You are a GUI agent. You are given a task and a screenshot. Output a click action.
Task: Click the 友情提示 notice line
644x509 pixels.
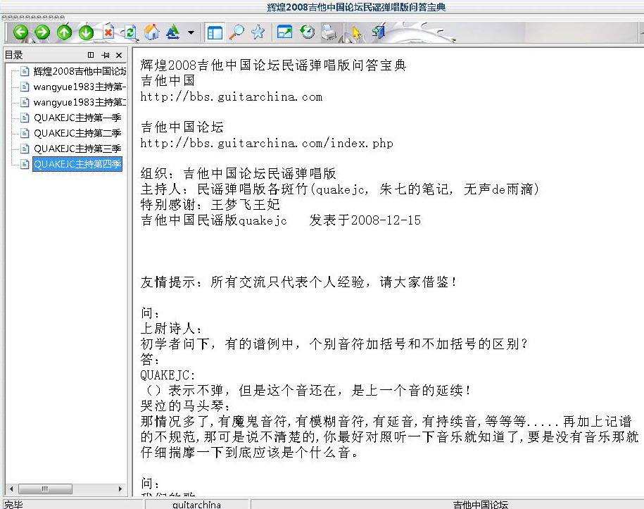(x=298, y=282)
